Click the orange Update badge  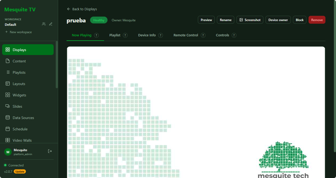(x=20, y=172)
